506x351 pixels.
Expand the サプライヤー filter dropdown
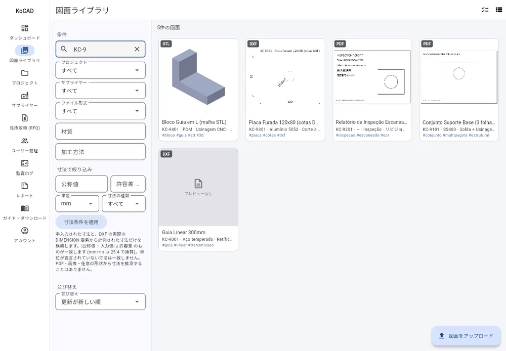(100, 91)
